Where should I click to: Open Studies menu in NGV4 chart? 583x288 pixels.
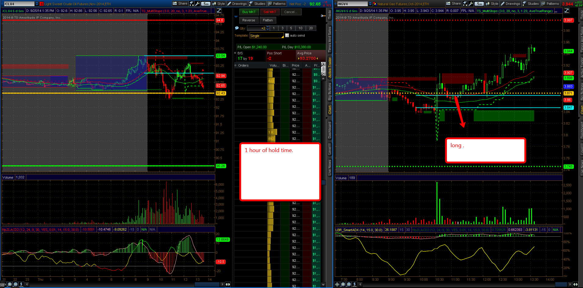point(531,4)
